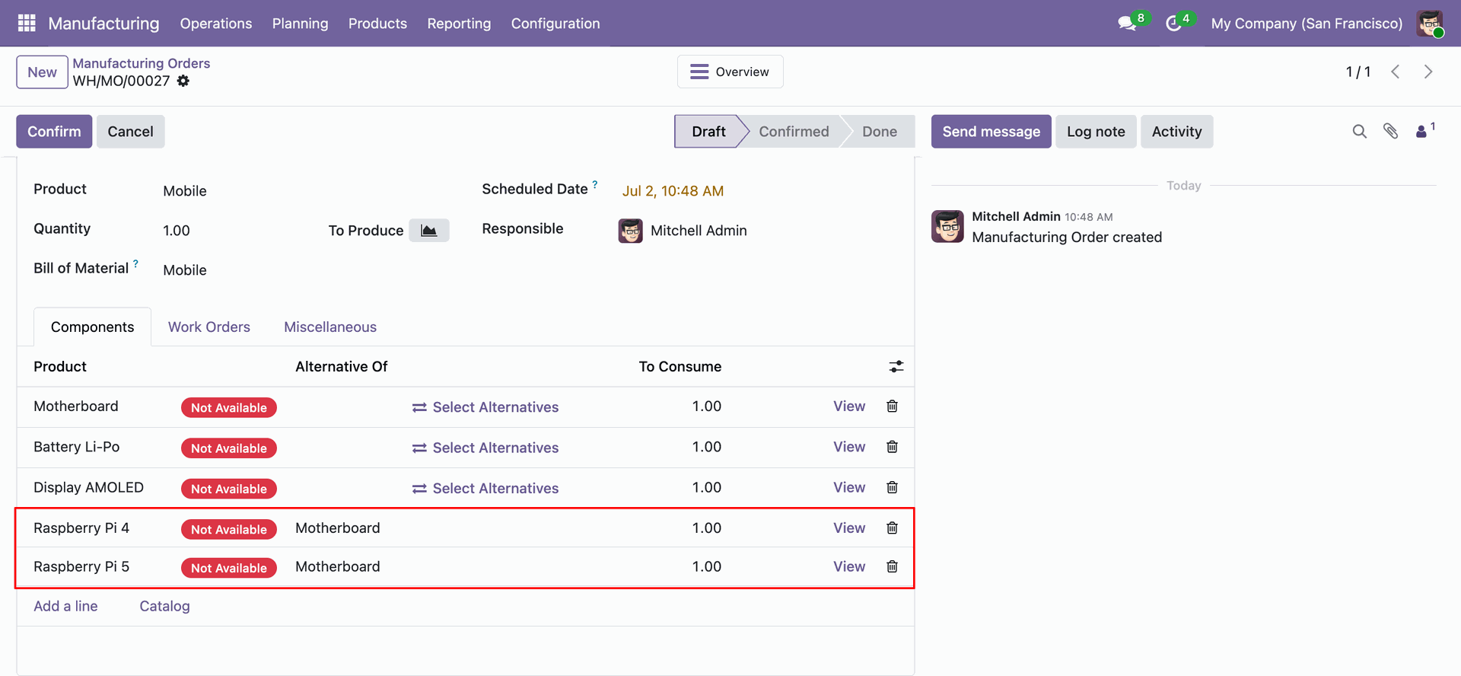The image size is (1461, 676).
Task: Edit the Product field Mobile
Action: [185, 191]
